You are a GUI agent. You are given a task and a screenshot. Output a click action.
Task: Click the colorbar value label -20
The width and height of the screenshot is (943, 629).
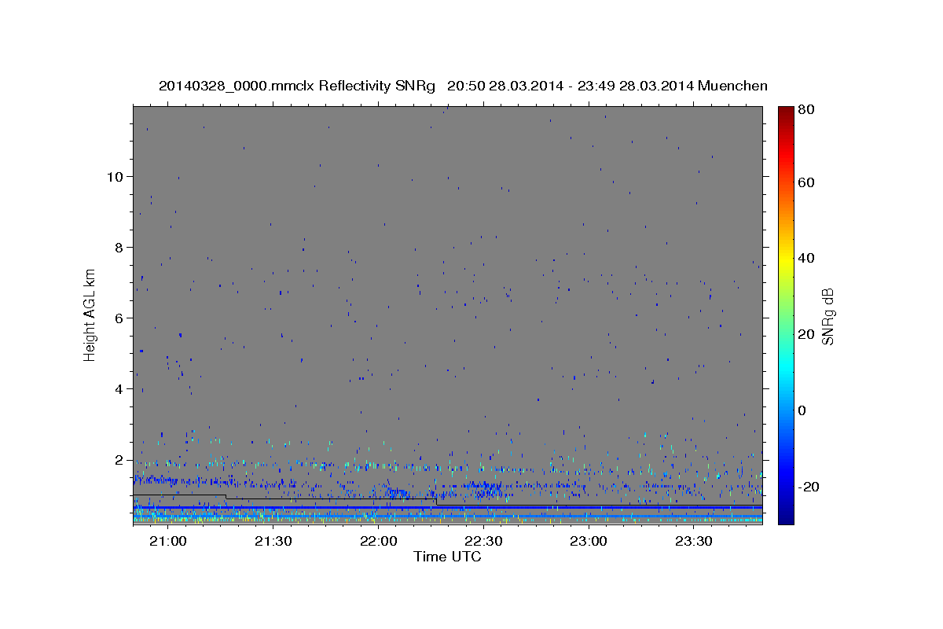point(809,487)
